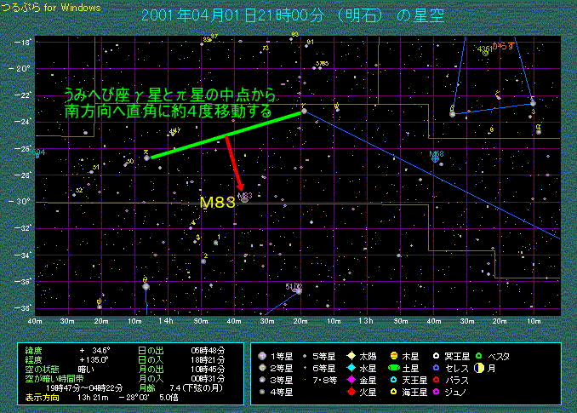Screen dimensions: 577x413
Task: Click the Hydra gamma star at line's right end
Action: [303, 111]
